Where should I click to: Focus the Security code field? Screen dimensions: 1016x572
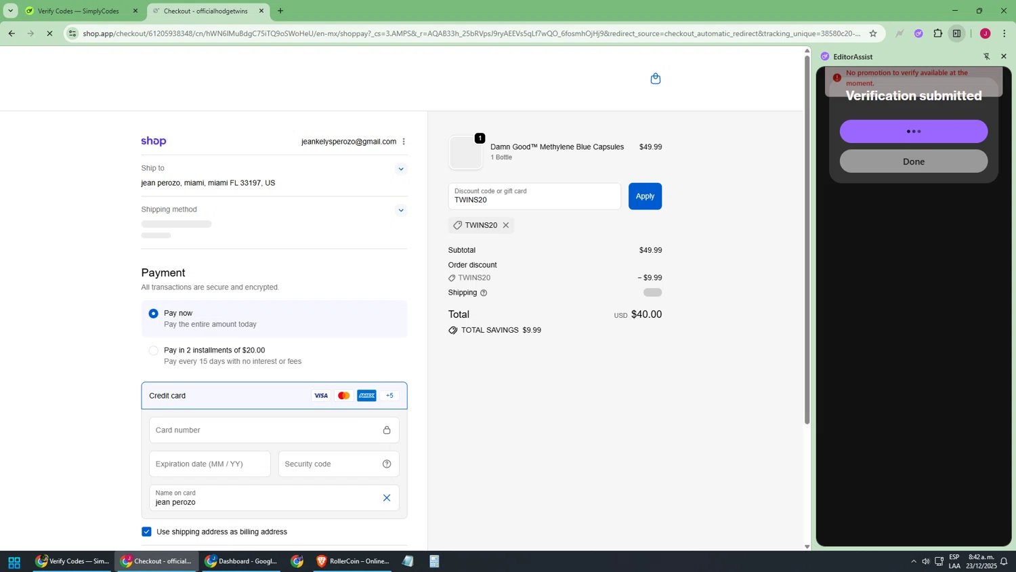pos(338,464)
